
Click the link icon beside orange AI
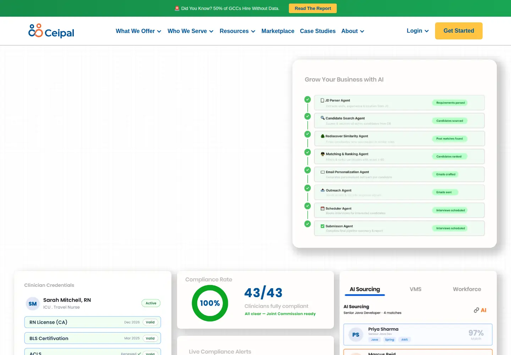point(476,310)
